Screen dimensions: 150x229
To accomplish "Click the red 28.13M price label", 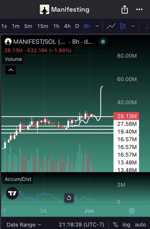I will pyautogui.click(x=126, y=116).
